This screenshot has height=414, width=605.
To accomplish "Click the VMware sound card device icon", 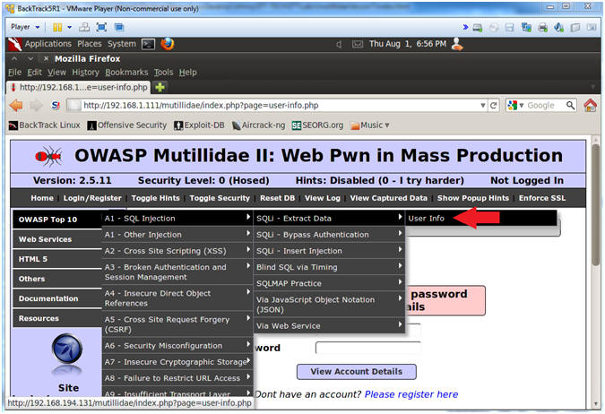I will 559,28.
